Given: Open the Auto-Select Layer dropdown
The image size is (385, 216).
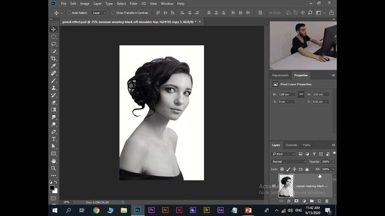Looking at the screenshot, I should [99, 13].
